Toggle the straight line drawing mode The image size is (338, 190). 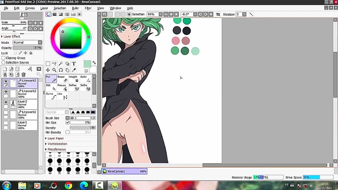click(x=251, y=14)
